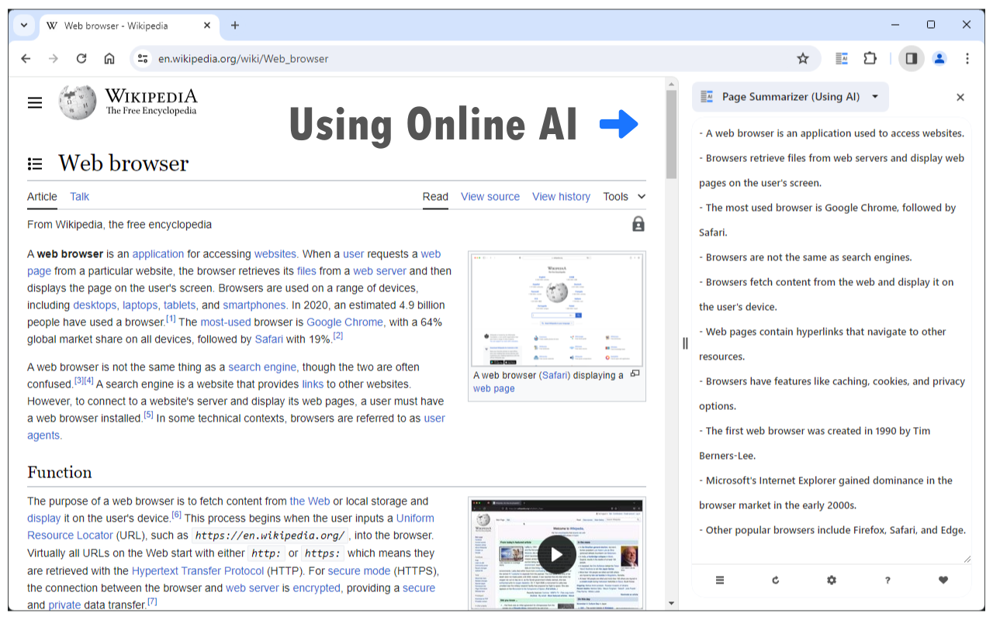This screenshot has height=620, width=993.
Task: Follow the 'Google Chrome' link
Action: point(345,322)
